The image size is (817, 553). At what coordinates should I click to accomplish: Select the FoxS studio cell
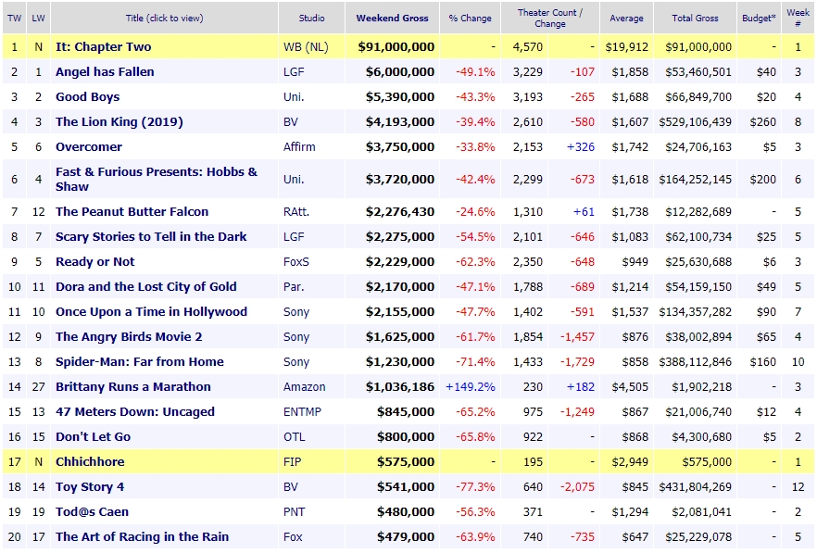coord(296,261)
